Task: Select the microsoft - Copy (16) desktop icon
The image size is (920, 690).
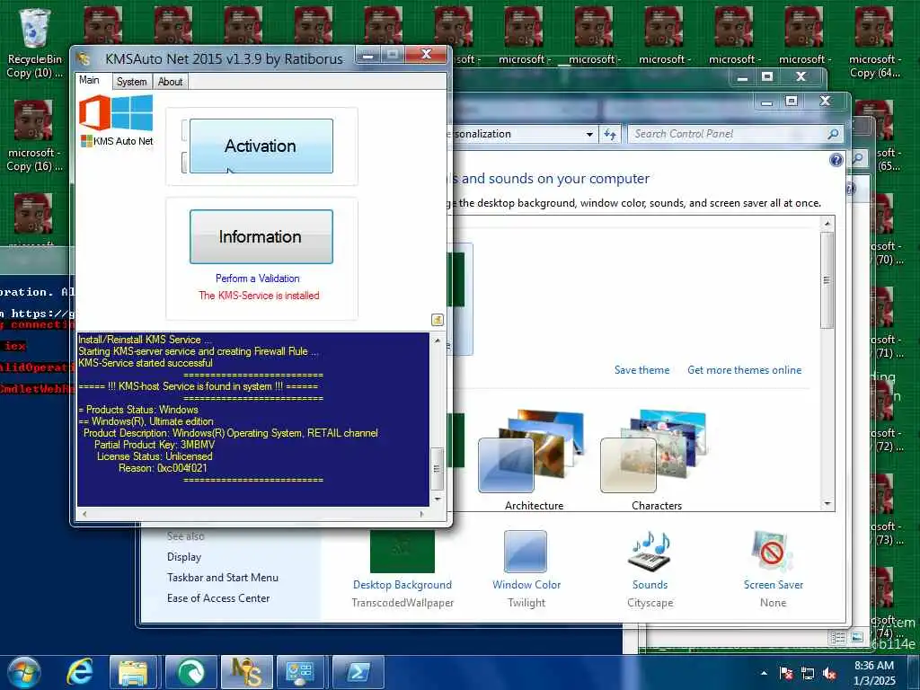Action: pos(34,137)
